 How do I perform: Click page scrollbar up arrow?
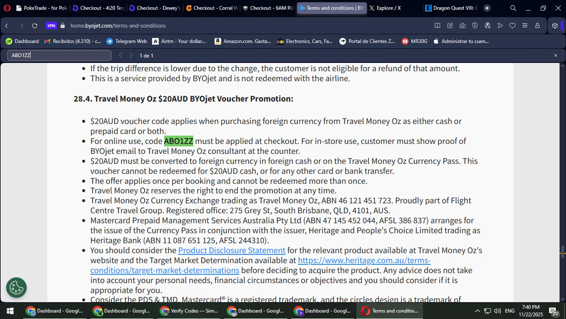[x=563, y=66]
